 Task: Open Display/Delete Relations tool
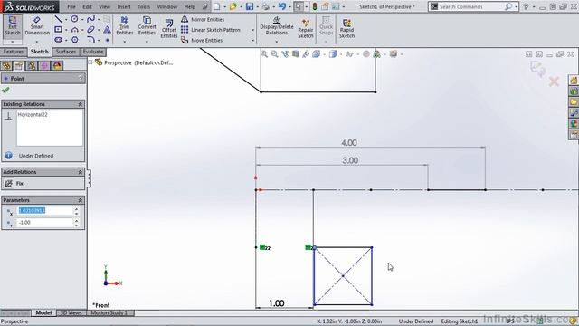point(277,26)
